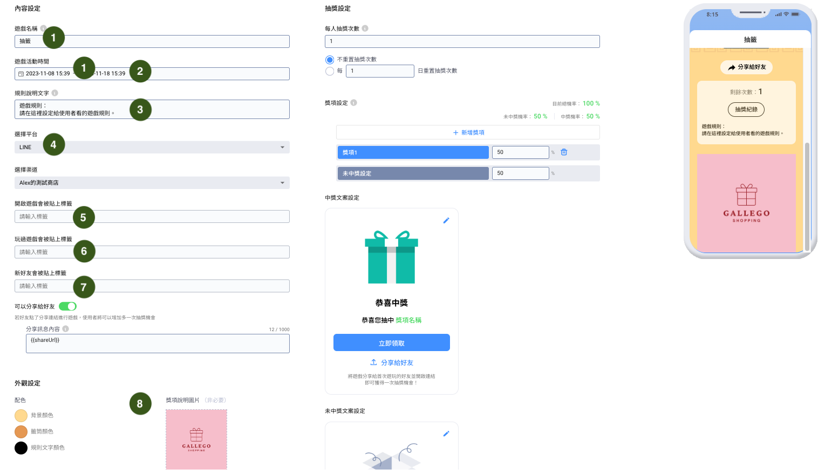The image size is (825, 476).
Task: Click info icon beside 每人抽獎次數
Action: [x=365, y=29]
